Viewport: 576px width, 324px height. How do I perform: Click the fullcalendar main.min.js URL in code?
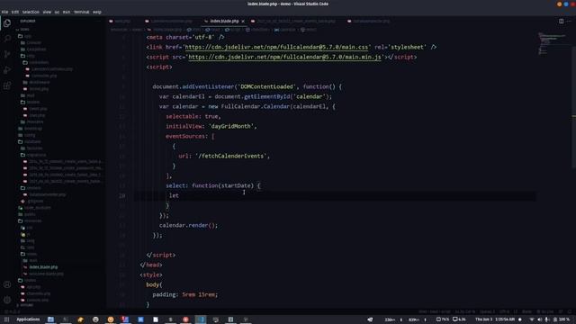tap(284, 57)
